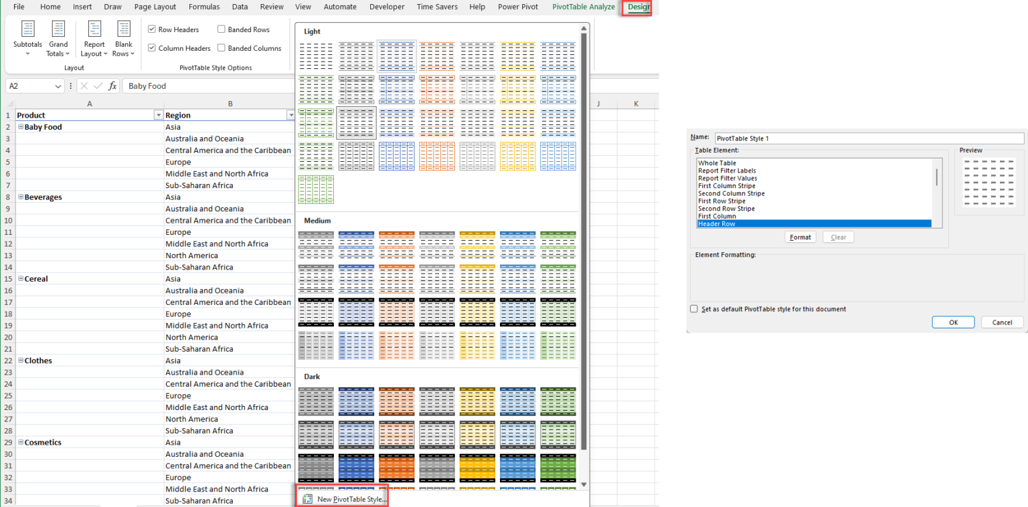Viewport: 1028px width, 507px height.
Task: Enable the Banded Rows checkbox
Action: 221,29
